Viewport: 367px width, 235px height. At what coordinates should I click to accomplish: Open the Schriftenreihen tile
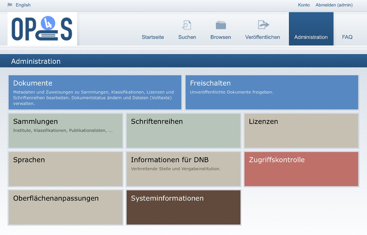(x=183, y=131)
